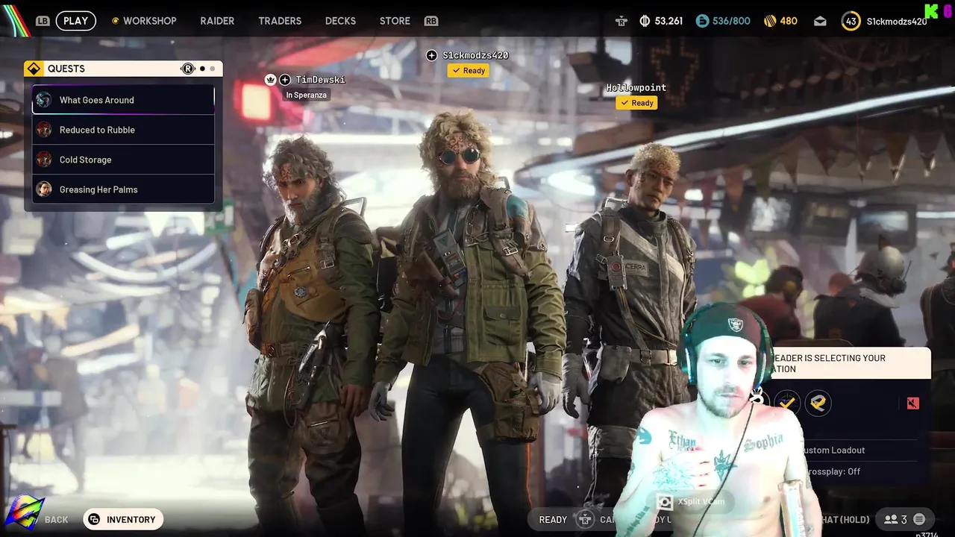Select the gray inactive page dot
955x537 pixels.
click(x=213, y=69)
